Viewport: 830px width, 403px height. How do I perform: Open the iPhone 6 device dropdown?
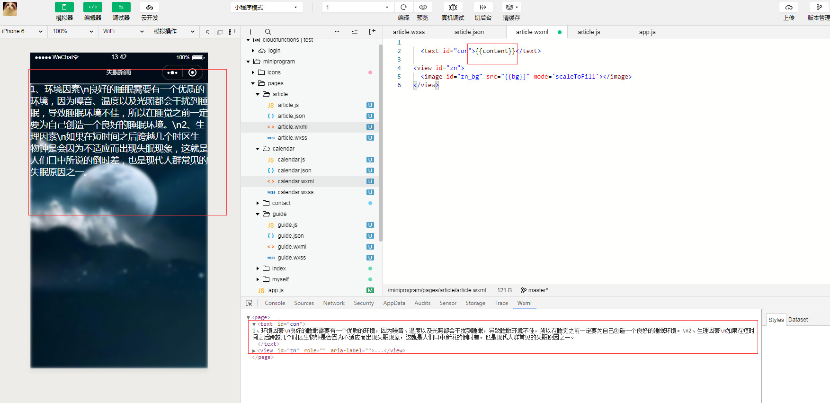[x=22, y=31]
